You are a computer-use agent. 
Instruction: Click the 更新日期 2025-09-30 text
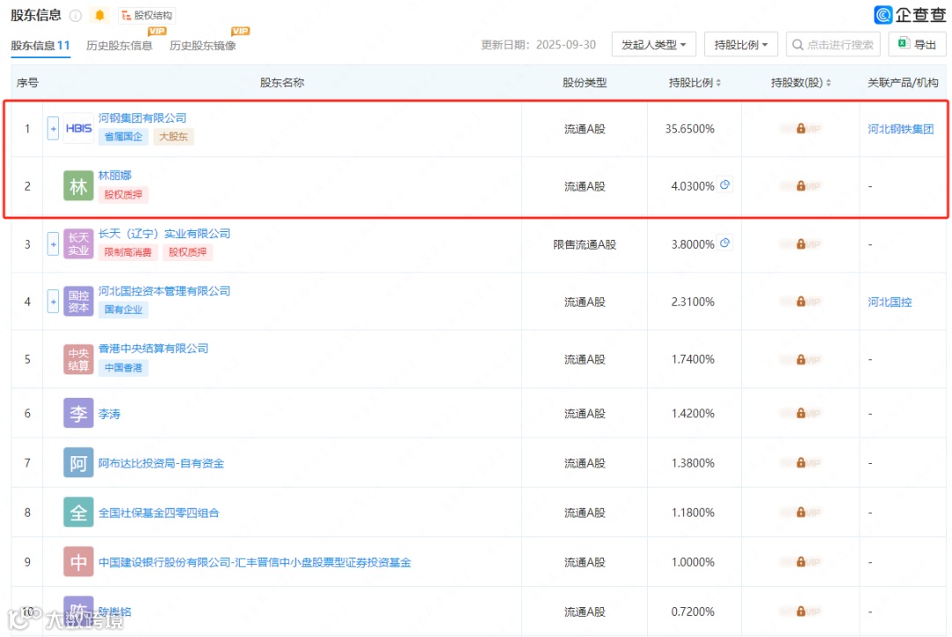point(538,45)
